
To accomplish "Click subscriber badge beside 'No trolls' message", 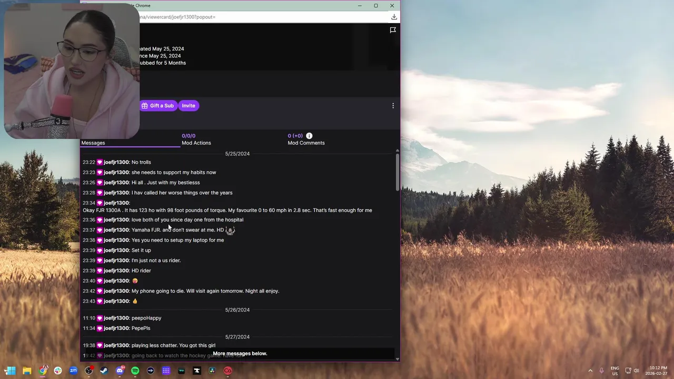I will (100, 162).
